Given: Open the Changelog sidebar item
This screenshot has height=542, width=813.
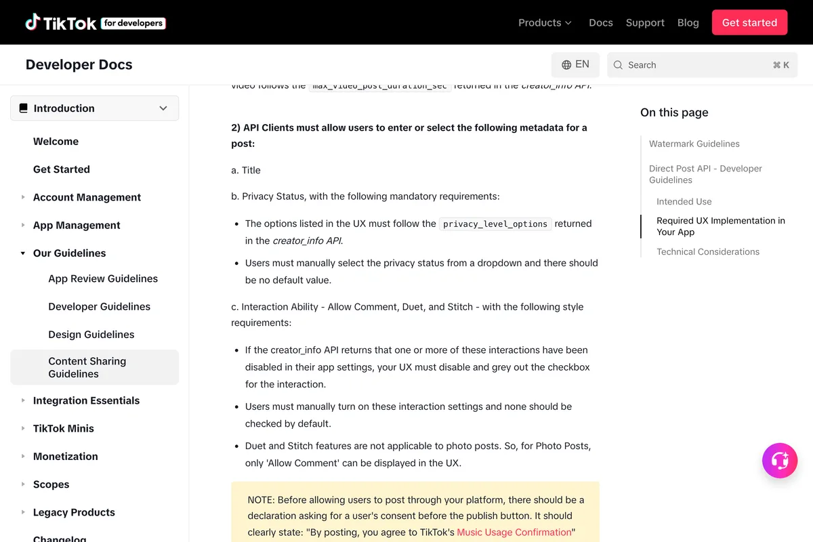Looking at the screenshot, I should pyautogui.click(x=60, y=539).
